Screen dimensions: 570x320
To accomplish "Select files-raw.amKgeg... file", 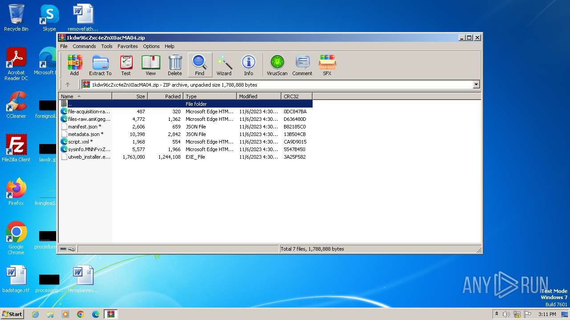I will [186, 119].
